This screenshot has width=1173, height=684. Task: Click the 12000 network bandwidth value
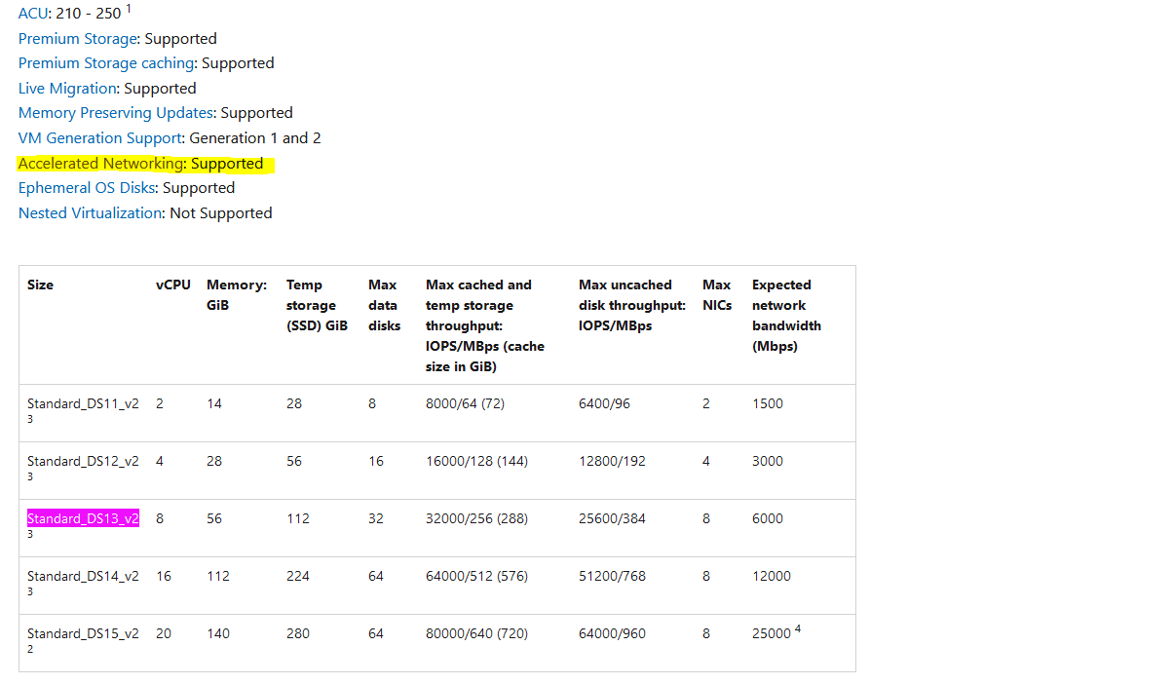(x=772, y=576)
